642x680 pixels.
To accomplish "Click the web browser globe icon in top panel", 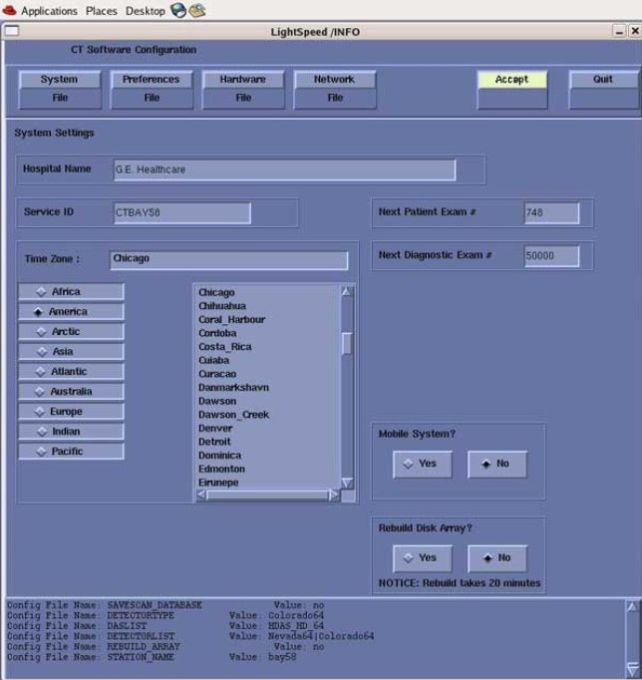I will click(178, 11).
